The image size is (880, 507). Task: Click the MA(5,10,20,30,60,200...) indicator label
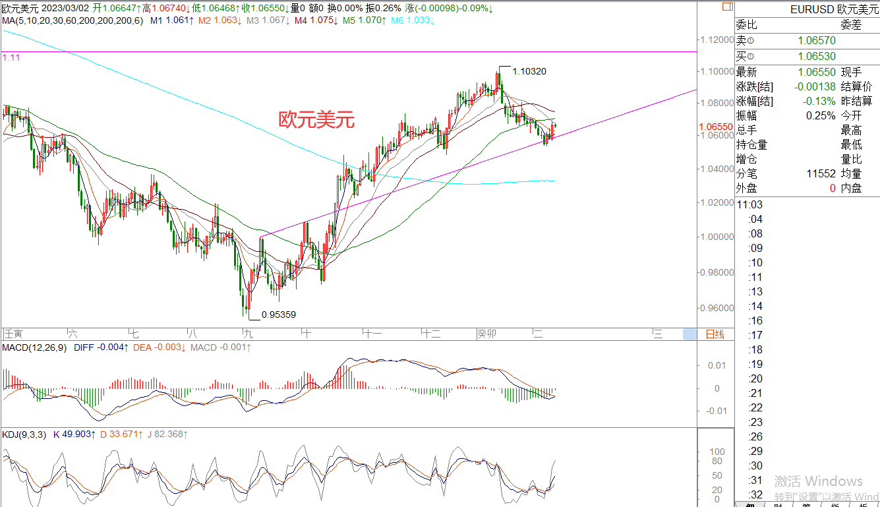tap(72, 20)
